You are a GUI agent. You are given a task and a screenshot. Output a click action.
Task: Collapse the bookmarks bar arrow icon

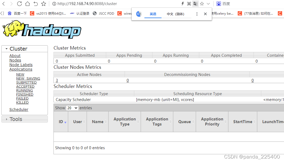pyautogui.click(x=2, y=13)
